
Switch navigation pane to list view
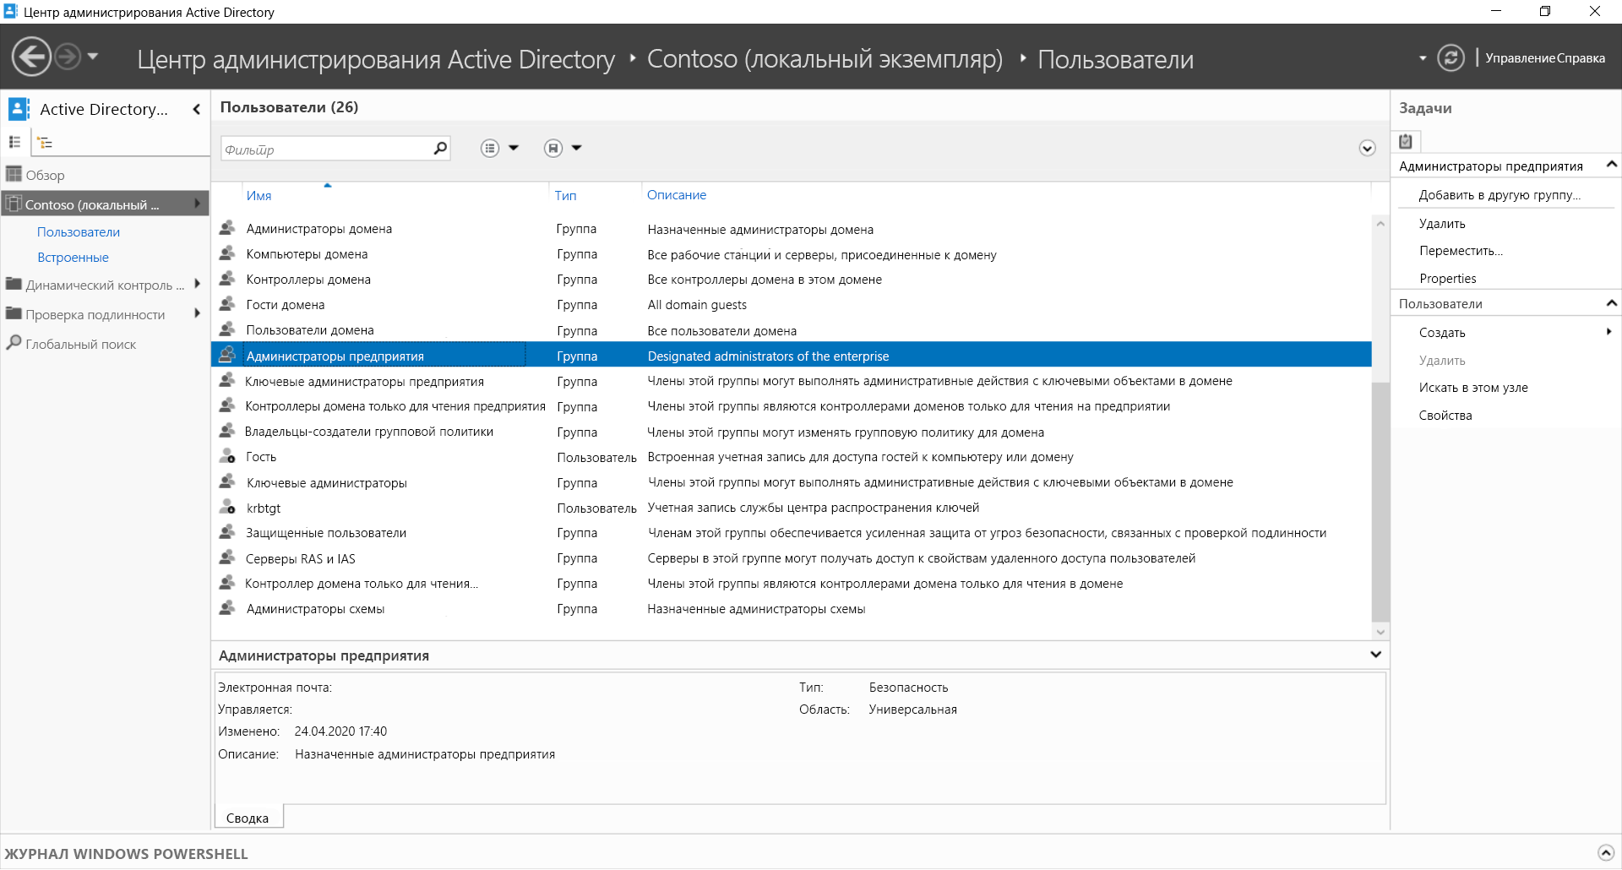click(14, 142)
